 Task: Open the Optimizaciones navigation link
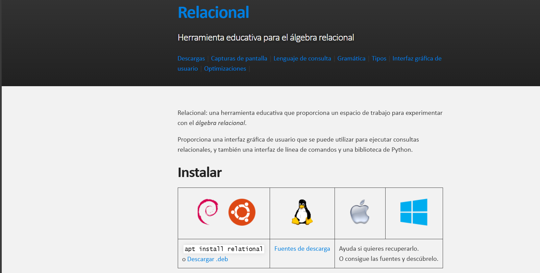pyautogui.click(x=225, y=69)
